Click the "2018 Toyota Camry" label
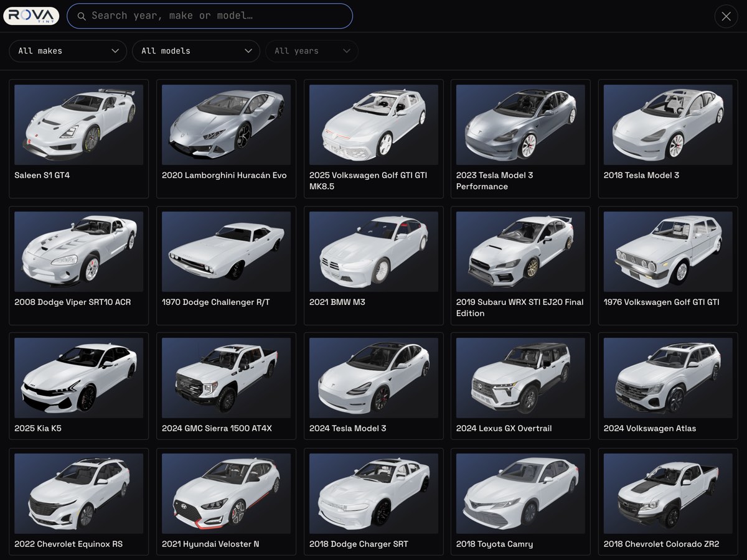Screen dimensions: 747x560 pyautogui.click(x=495, y=544)
